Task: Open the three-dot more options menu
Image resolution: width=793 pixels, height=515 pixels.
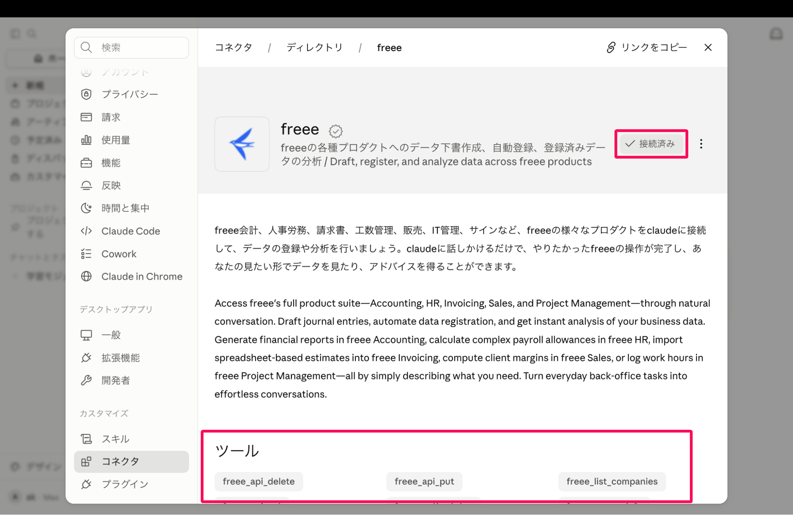Action: coord(701,144)
